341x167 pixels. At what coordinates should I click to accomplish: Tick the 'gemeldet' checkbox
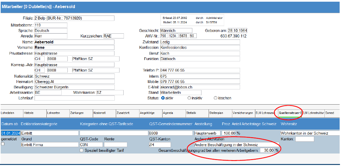pos(3,144)
